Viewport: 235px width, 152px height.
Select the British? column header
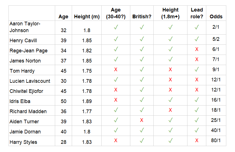click(142, 17)
